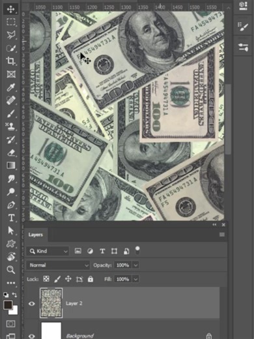Select the Brush tool

(10, 113)
